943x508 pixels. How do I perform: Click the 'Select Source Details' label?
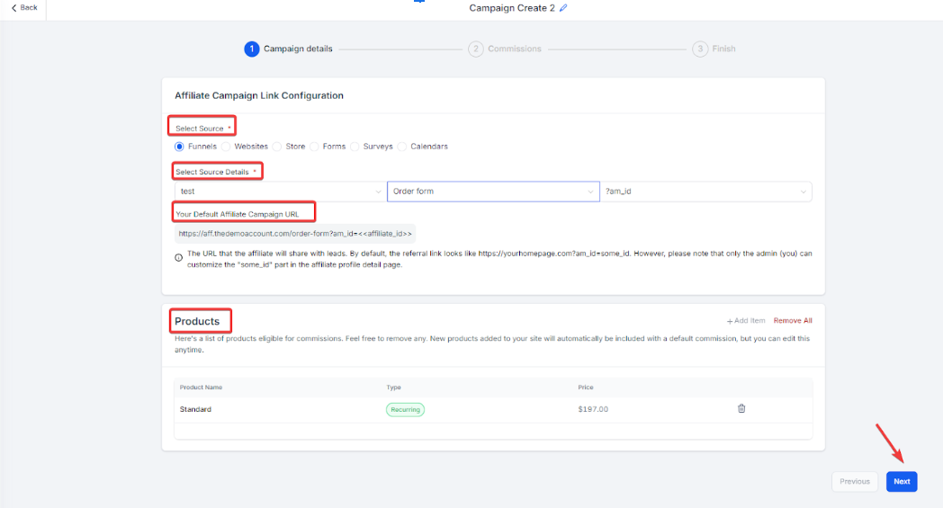pyautogui.click(x=212, y=172)
